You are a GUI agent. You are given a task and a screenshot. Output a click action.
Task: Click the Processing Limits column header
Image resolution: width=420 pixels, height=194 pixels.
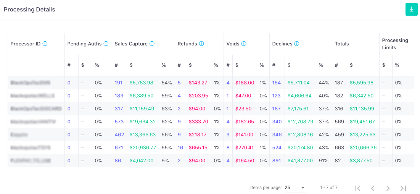(x=395, y=44)
